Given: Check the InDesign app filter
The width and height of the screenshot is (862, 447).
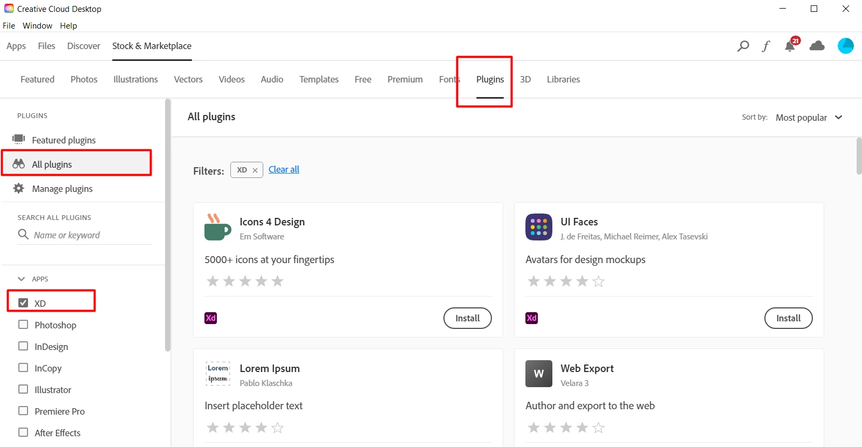Looking at the screenshot, I should coord(23,346).
